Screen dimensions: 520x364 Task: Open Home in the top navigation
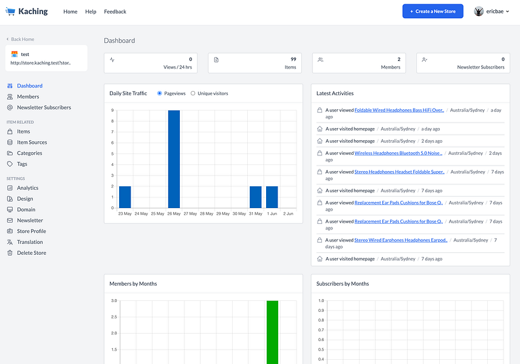pos(70,12)
